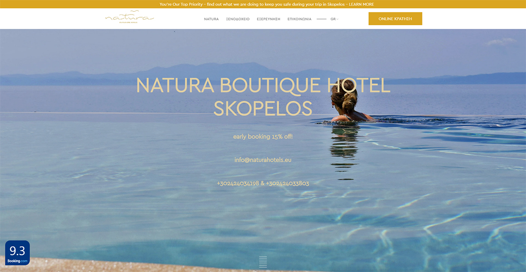Click the small arrow next to GR
The image size is (526, 272).
click(338, 19)
